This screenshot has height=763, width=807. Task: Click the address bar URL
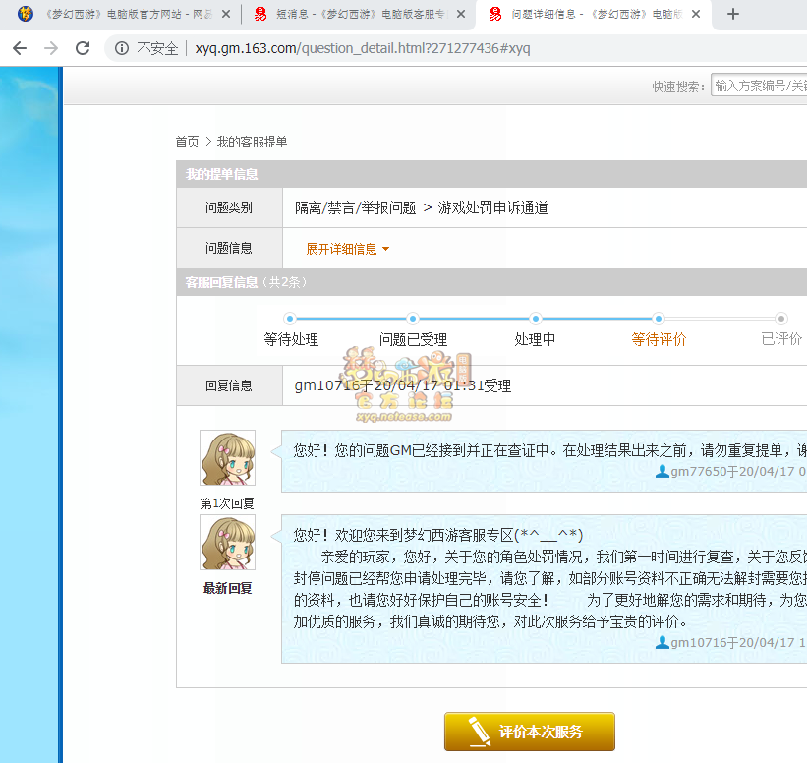point(363,48)
